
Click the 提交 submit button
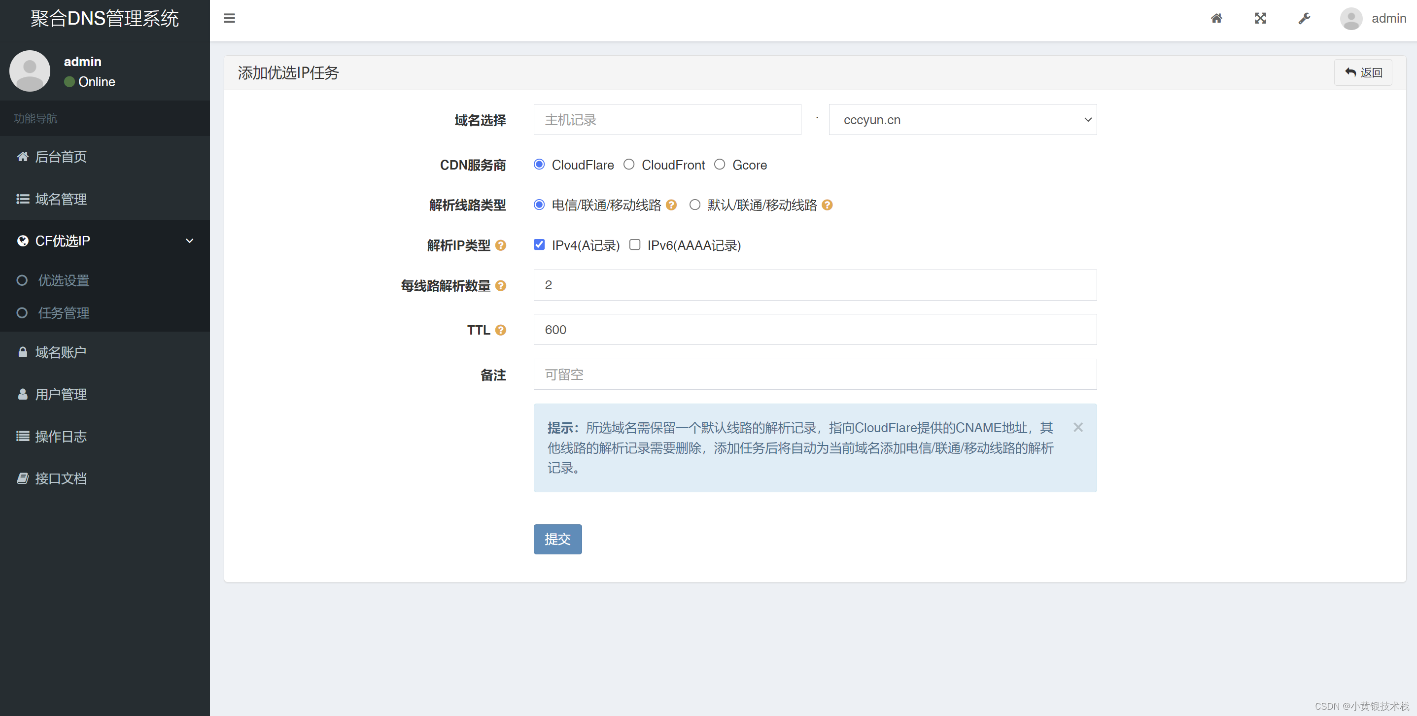[x=558, y=538]
